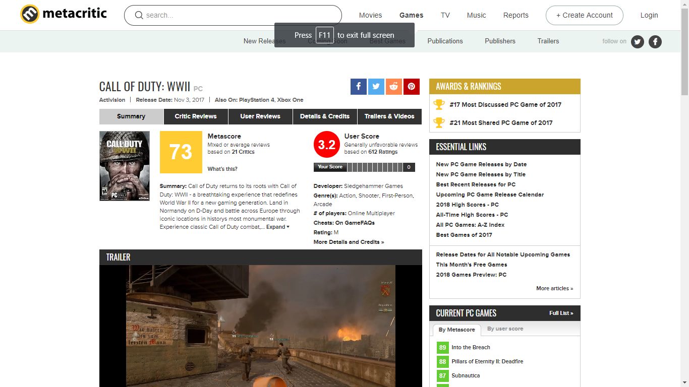Expand the game summary text
The image size is (689, 387).
pyautogui.click(x=278, y=227)
